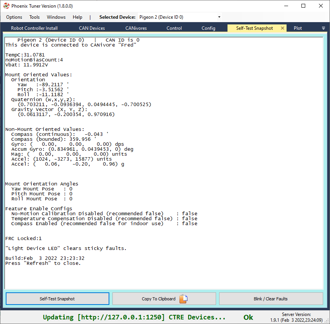The image size is (330, 324).
Task: Expand the Selected Device dropdown
Action: 219,17
